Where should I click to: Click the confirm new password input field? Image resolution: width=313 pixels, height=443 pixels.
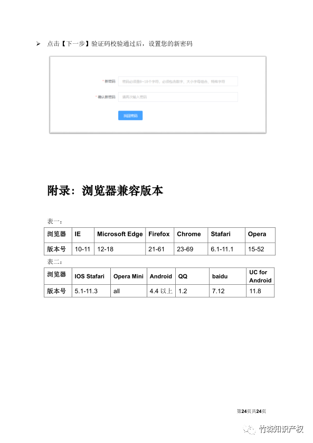pyautogui.click(x=178, y=97)
